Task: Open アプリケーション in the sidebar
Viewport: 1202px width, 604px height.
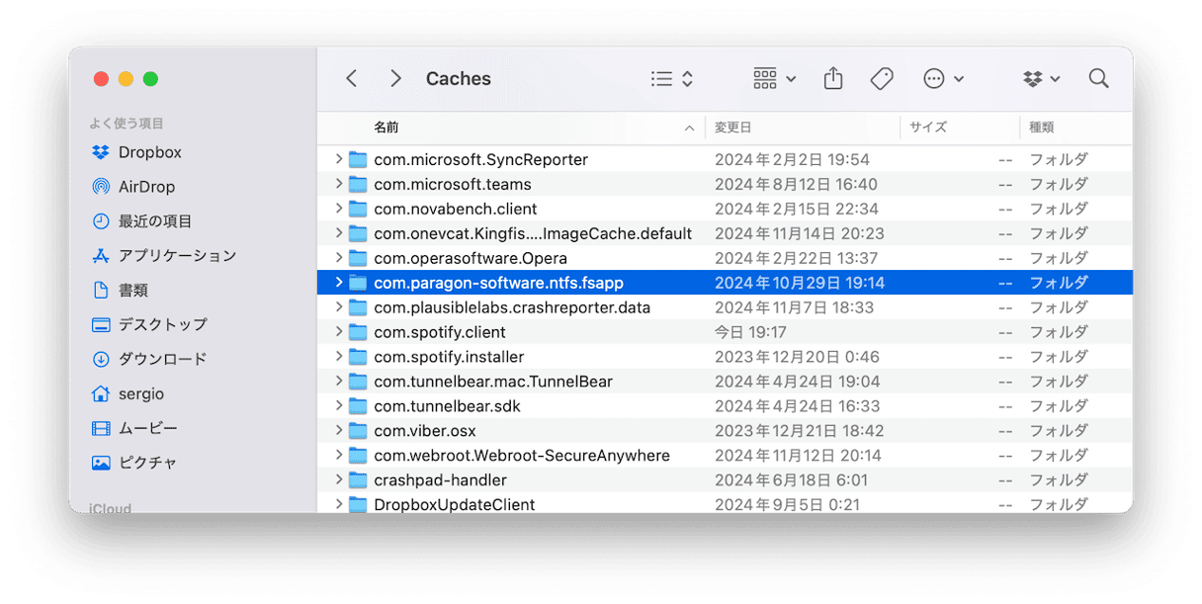Action: (x=164, y=256)
